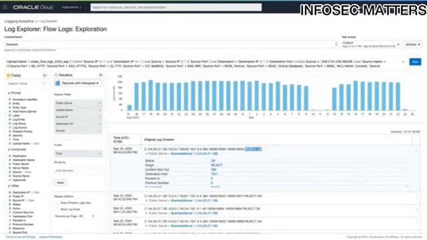Viewport: 427px width, 240px height.
Task: Open the hamburger navigation menu
Action: 5,7
